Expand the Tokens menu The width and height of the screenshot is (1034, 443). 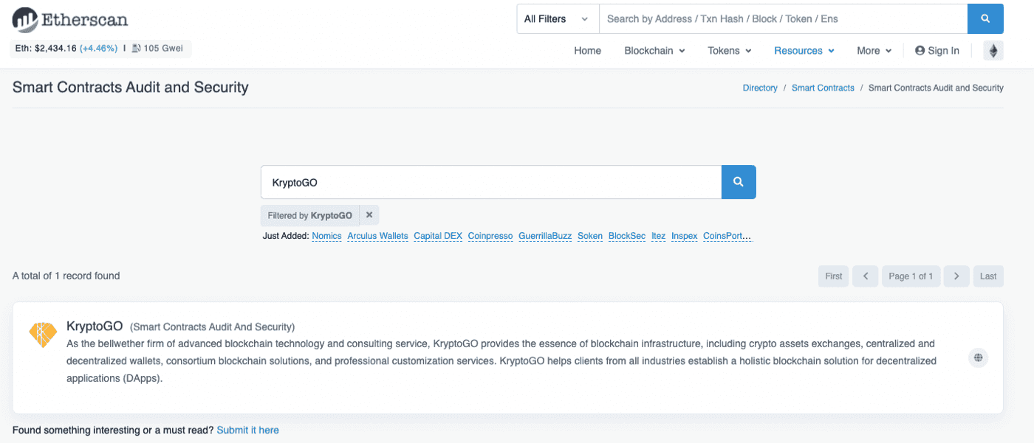(x=729, y=51)
